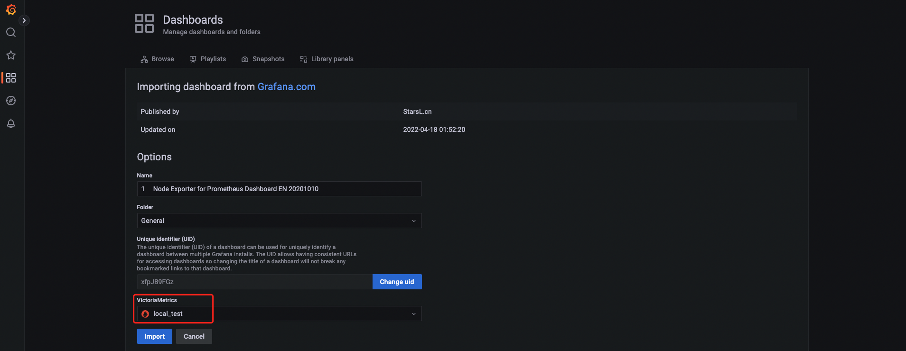906x351 pixels.
Task: Switch to the Browse tab
Action: coord(158,59)
